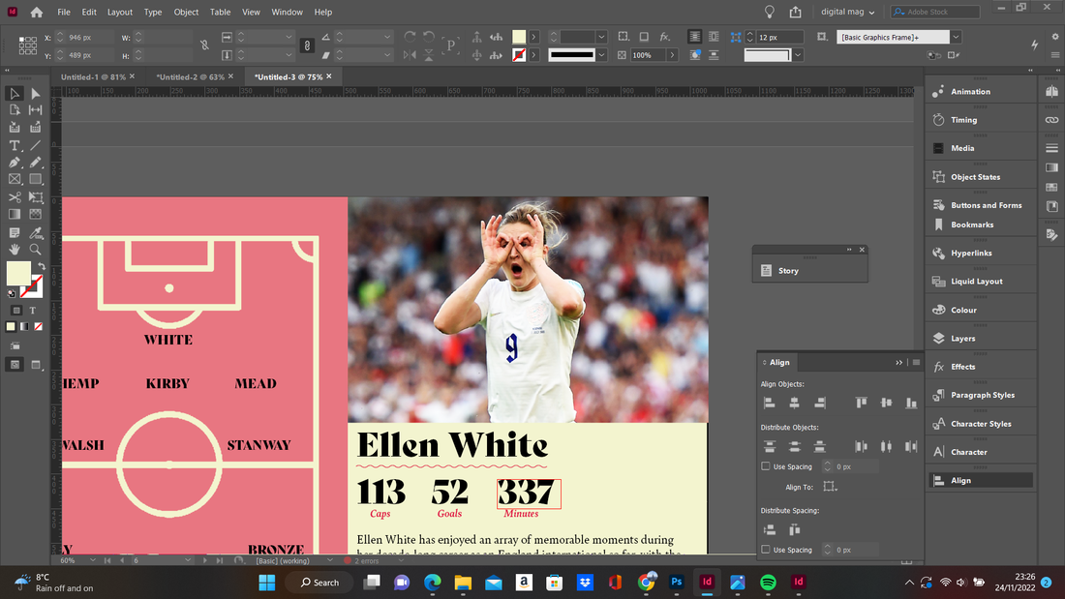Open the Character Styles panel
The image size is (1065, 599).
981,424
